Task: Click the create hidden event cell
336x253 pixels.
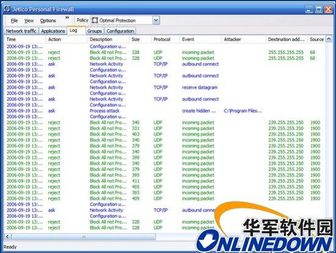Action: [199, 111]
